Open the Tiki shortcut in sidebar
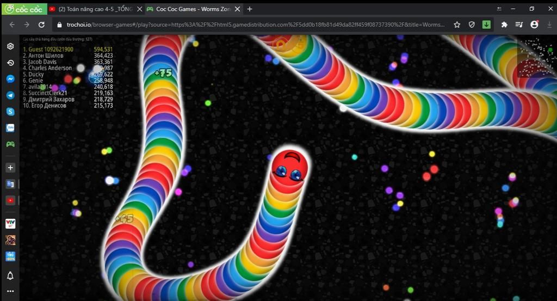This screenshot has width=557, height=301. pyautogui.click(x=10, y=256)
